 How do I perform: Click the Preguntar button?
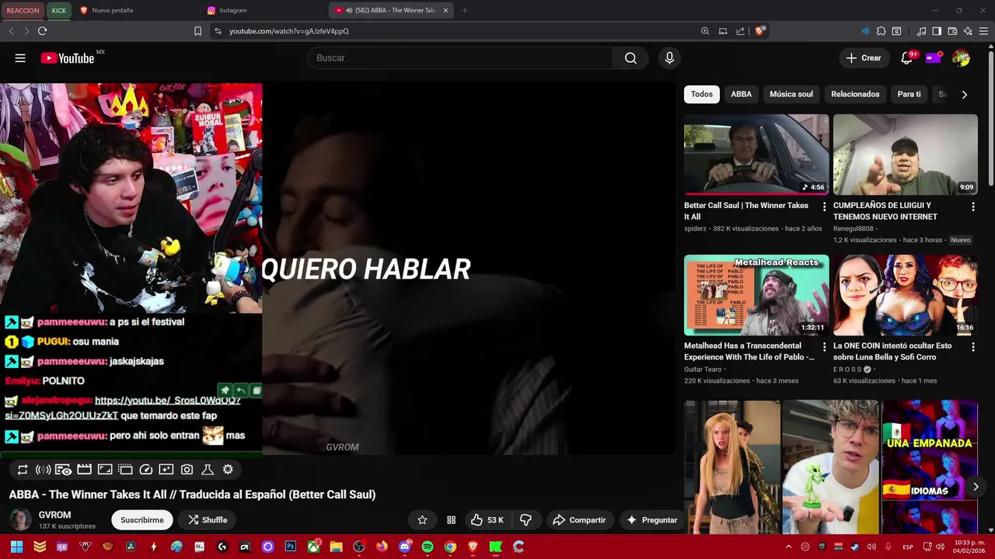click(652, 520)
